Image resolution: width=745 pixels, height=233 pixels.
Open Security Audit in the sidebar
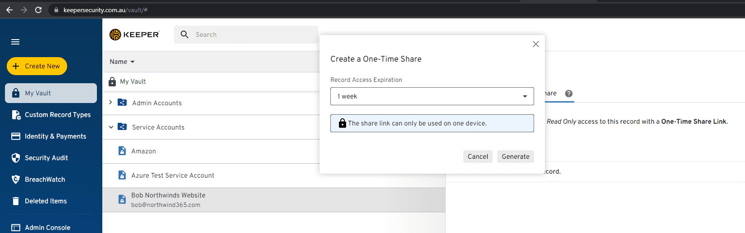click(x=46, y=158)
